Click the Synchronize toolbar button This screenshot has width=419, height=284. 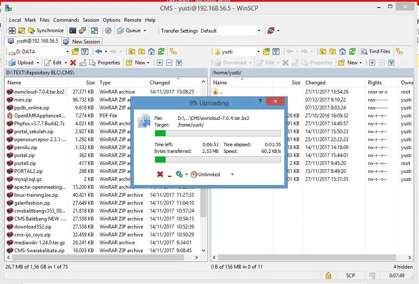click(46, 30)
